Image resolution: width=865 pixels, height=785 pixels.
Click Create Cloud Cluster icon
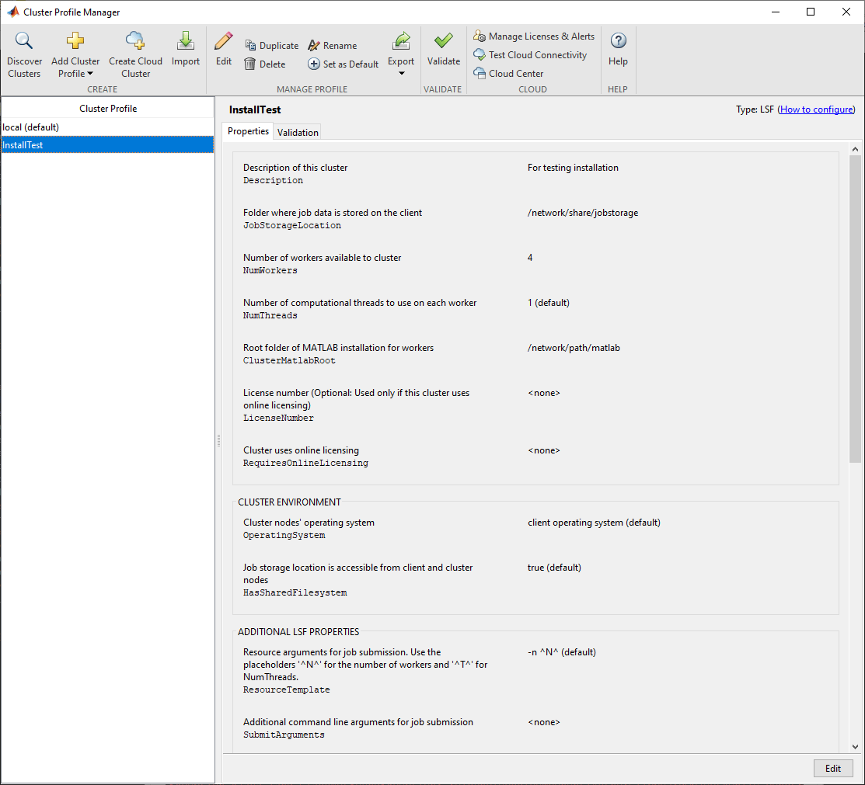click(x=135, y=41)
